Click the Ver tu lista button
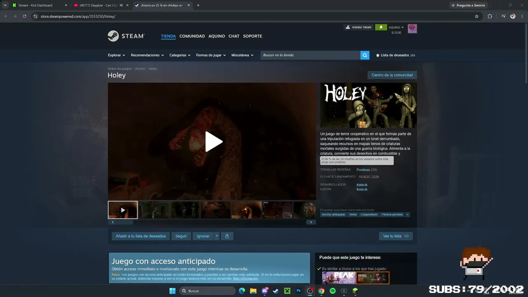 (396, 236)
